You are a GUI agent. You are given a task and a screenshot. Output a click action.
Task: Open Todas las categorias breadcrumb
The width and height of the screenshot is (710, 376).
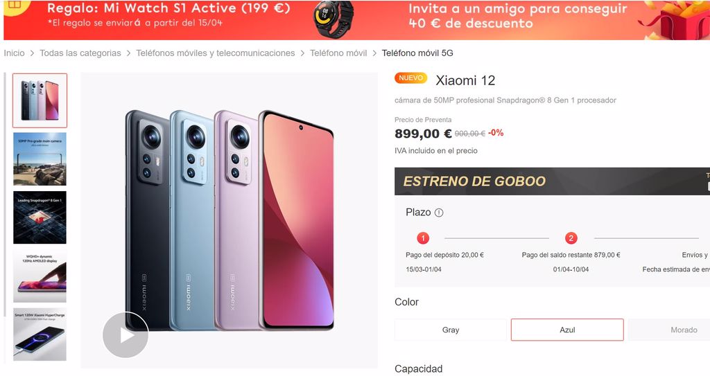click(80, 53)
